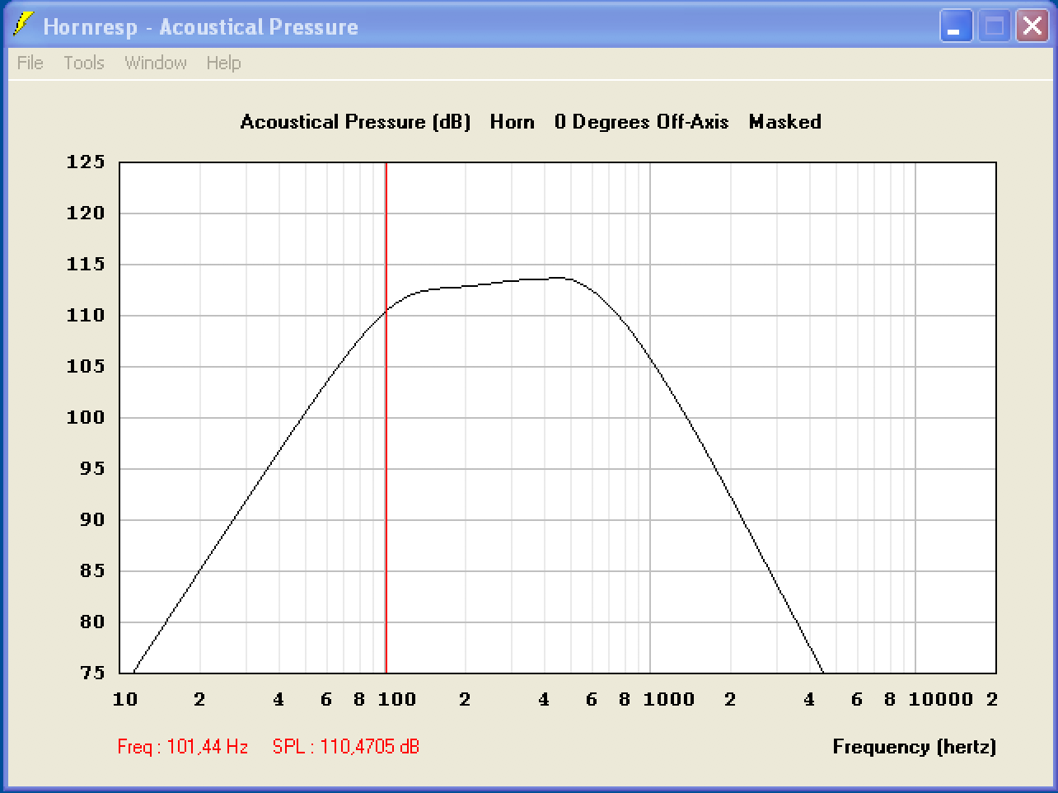Open the File menu
1058x793 pixels.
click(x=30, y=63)
